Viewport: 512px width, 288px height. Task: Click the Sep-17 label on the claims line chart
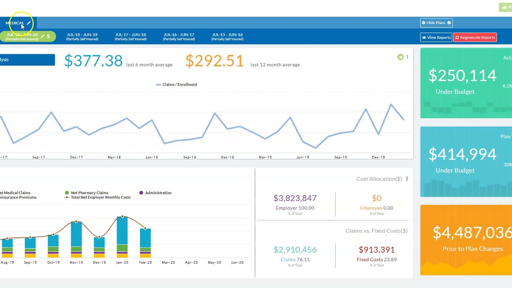coord(38,157)
